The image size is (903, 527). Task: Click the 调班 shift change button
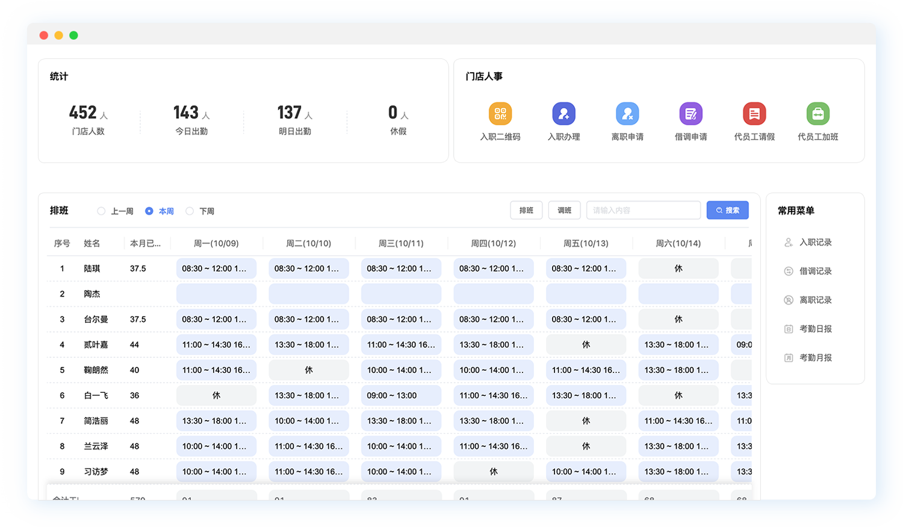[564, 211]
